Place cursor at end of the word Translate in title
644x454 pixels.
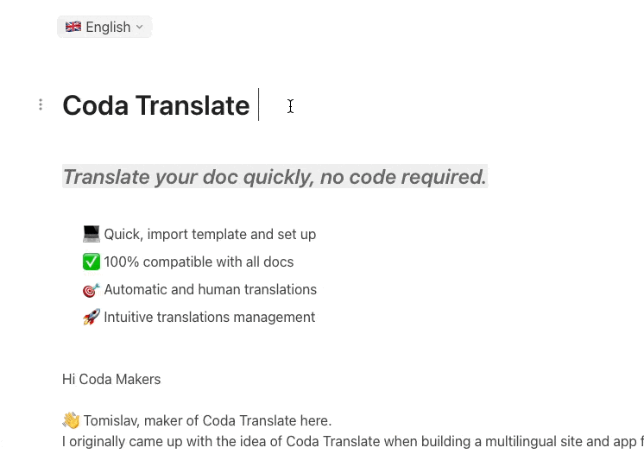click(x=250, y=105)
